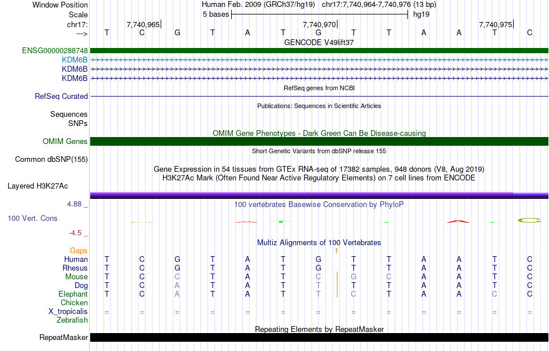Open Layered H3K27Ac track settings label
The height and width of the screenshot is (351, 549).
[38, 186]
